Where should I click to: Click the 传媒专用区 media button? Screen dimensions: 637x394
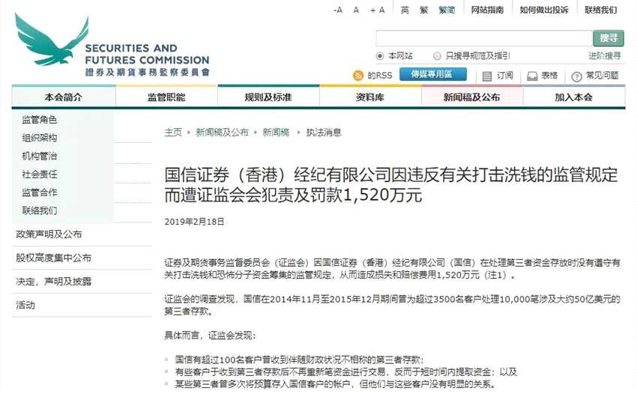432,74
